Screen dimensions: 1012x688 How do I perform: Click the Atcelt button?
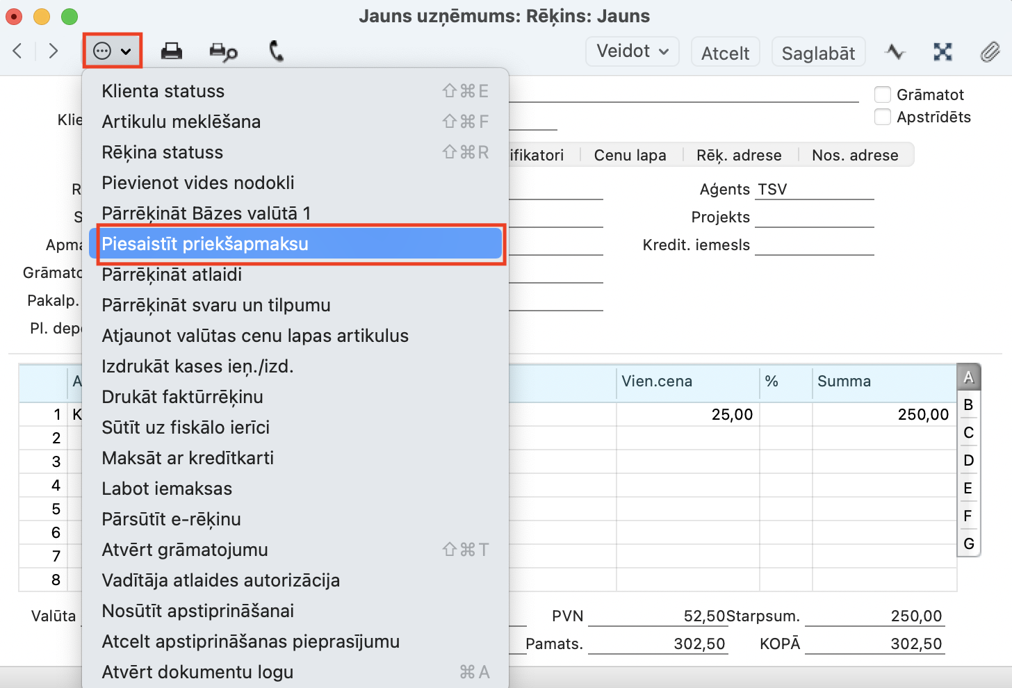[725, 54]
